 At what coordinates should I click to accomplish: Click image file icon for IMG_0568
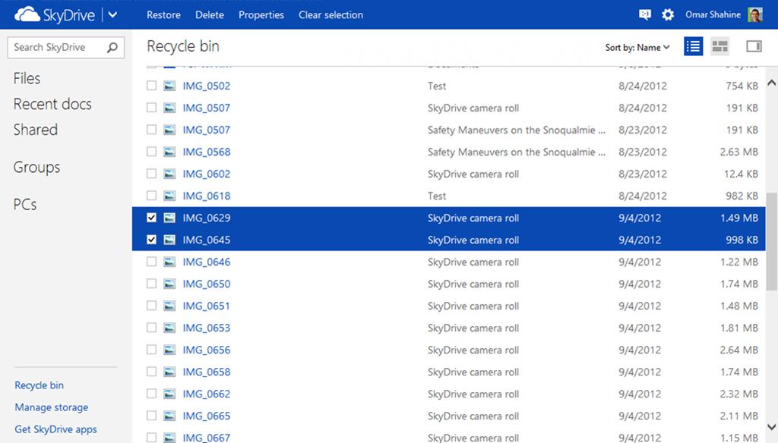(169, 152)
